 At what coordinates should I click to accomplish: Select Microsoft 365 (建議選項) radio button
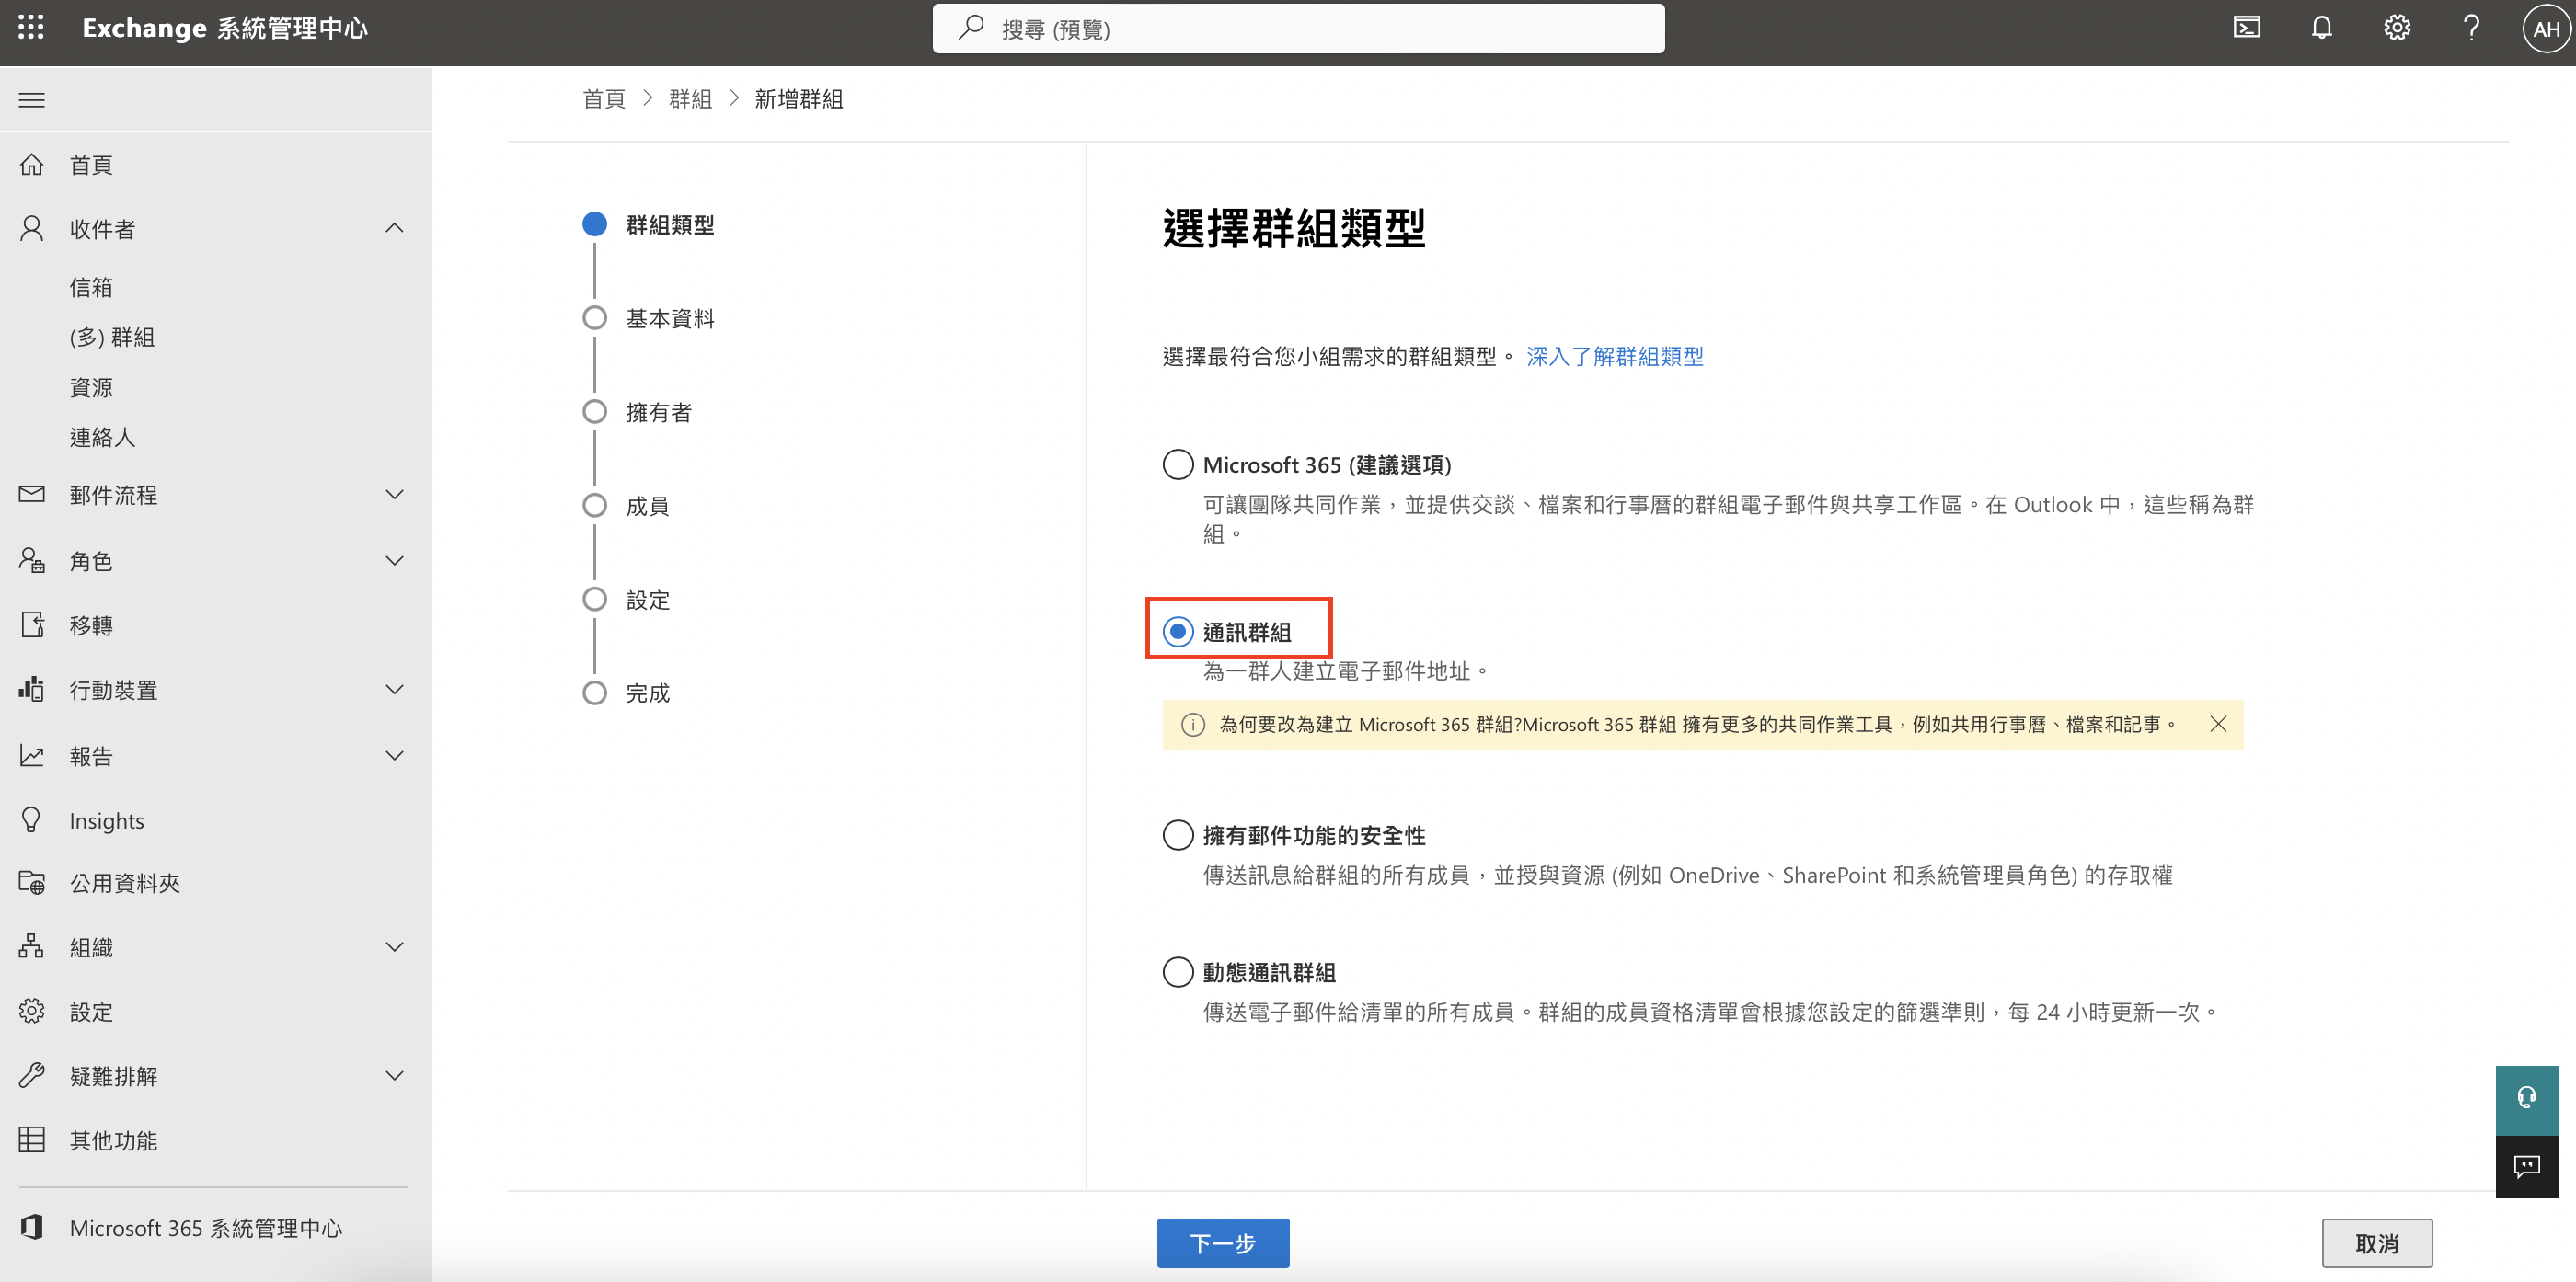[x=1178, y=465]
